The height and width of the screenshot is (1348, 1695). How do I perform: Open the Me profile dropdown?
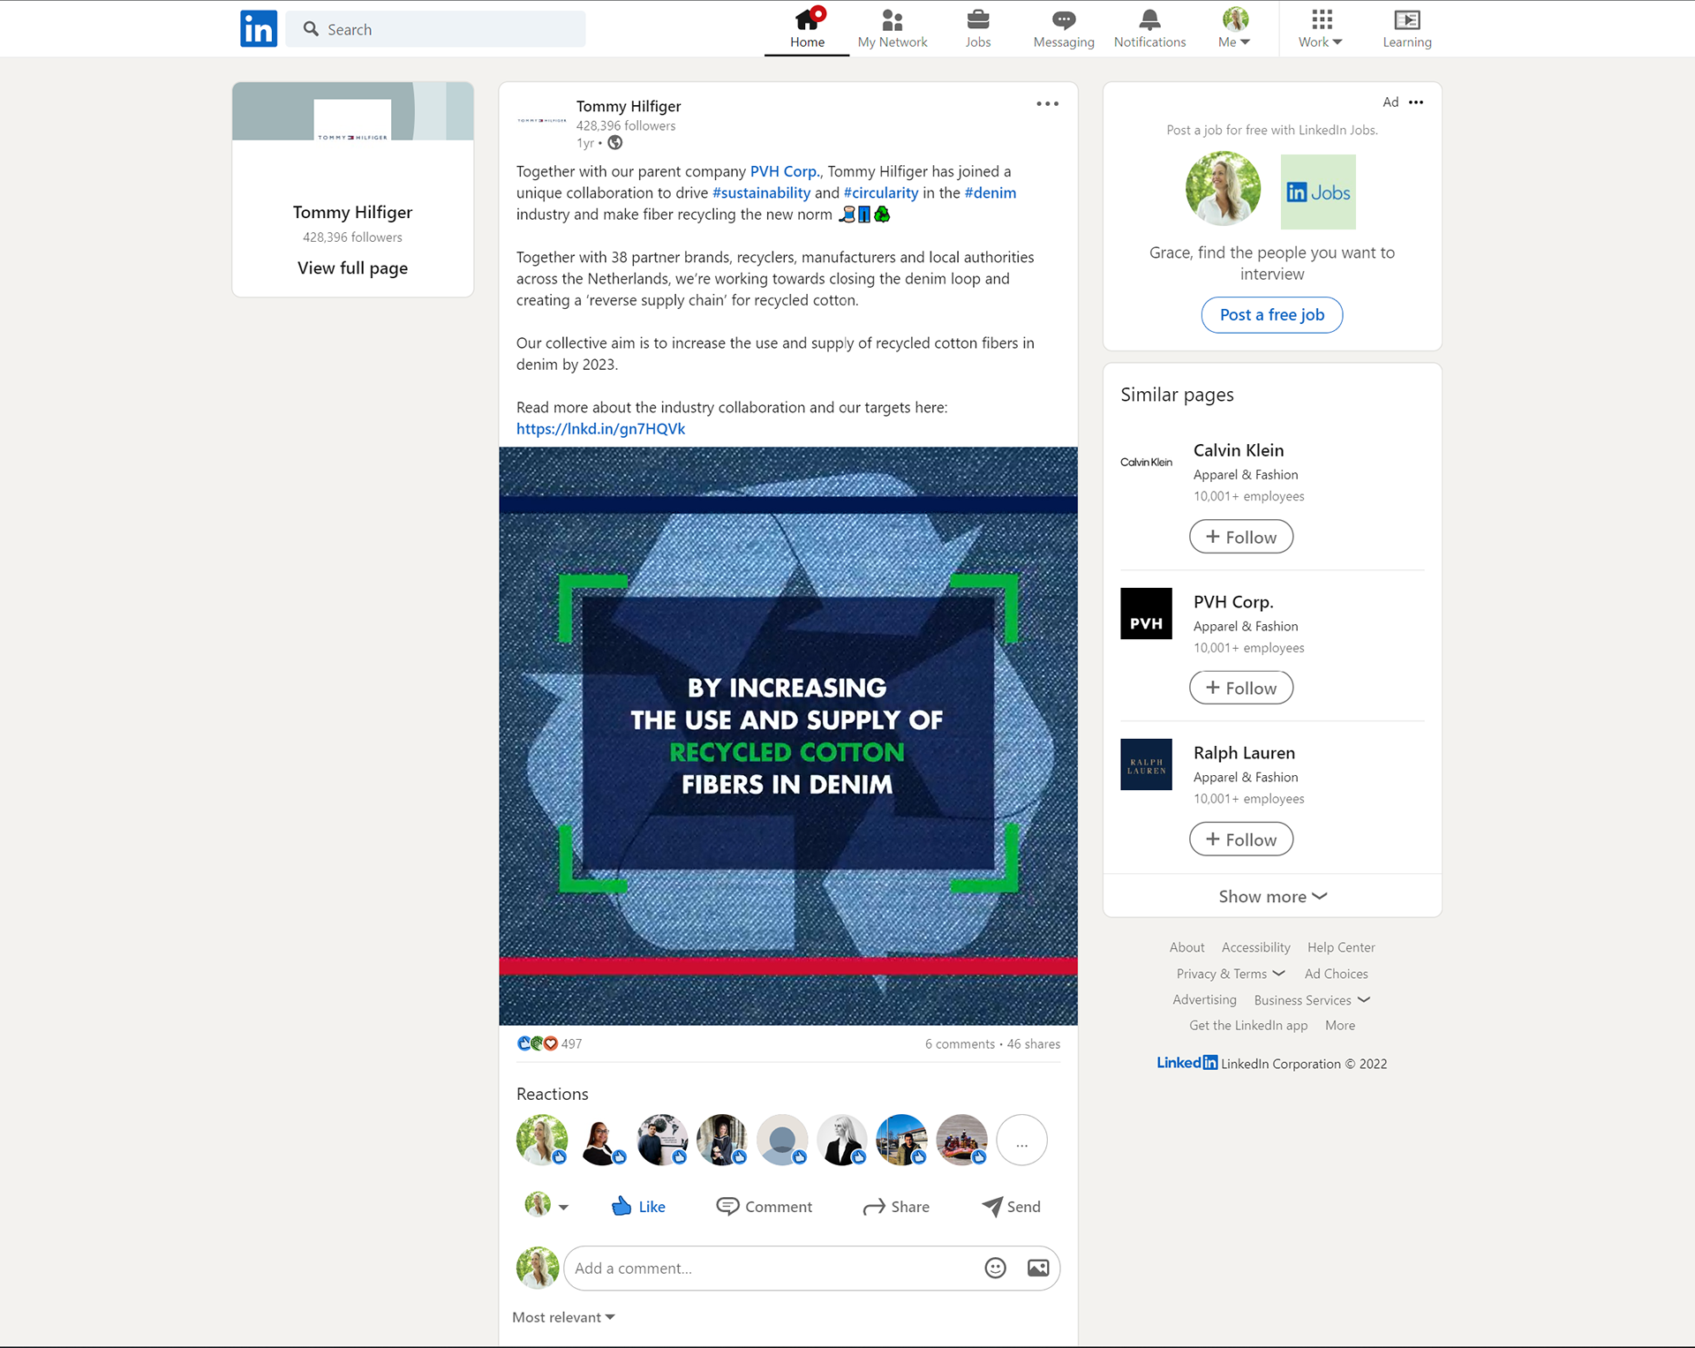(x=1234, y=28)
